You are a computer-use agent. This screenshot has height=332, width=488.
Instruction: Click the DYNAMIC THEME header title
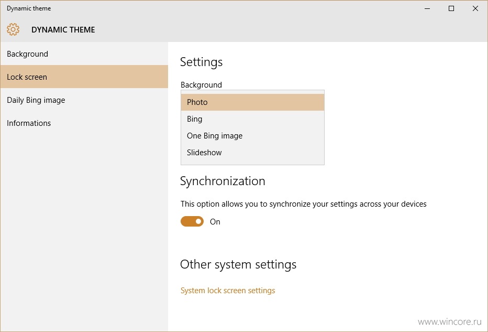(x=63, y=29)
